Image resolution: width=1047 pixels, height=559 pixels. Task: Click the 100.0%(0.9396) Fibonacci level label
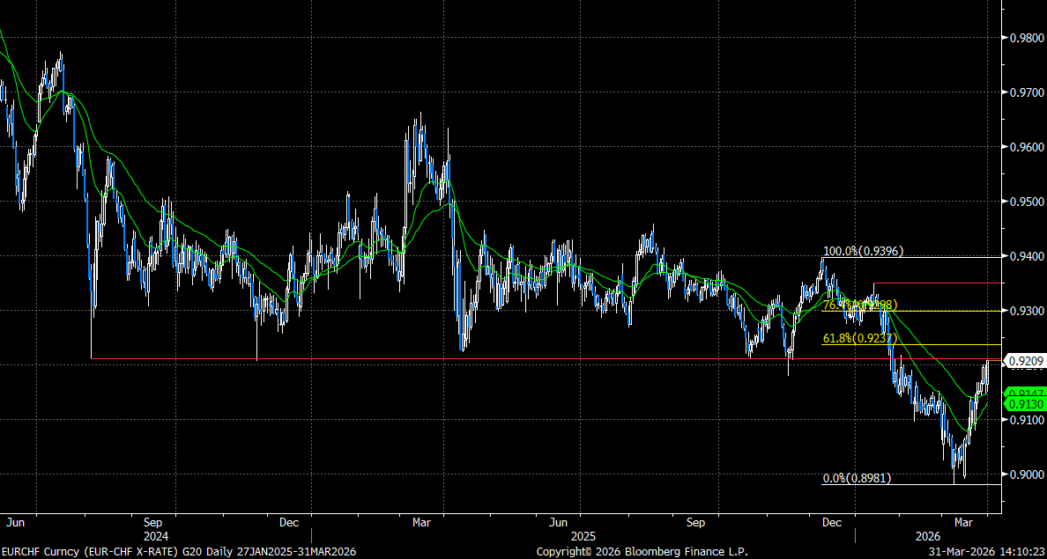click(862, 251)
